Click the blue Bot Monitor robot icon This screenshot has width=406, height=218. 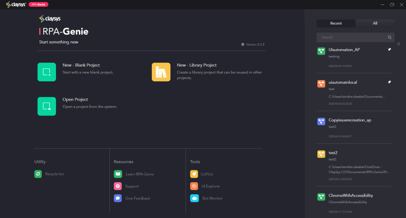[194, 198]
